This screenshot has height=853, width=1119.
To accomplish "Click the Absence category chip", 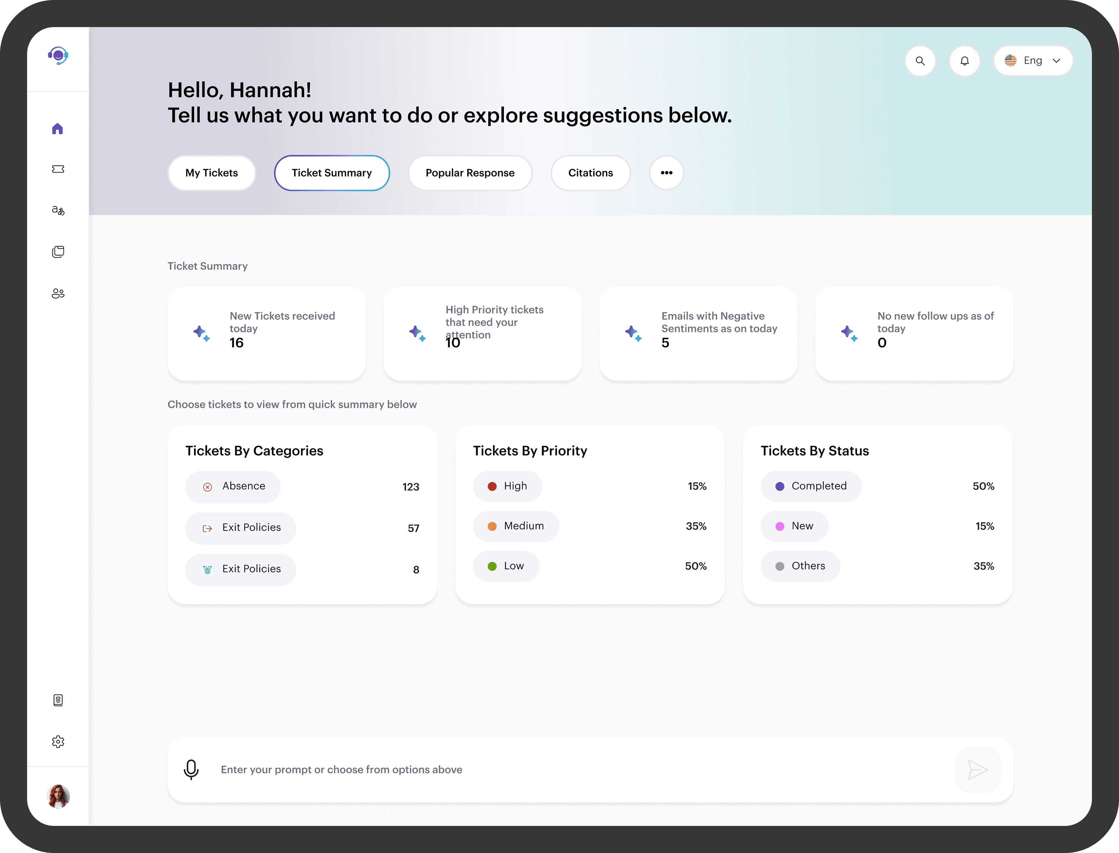I will coord(233,486).
